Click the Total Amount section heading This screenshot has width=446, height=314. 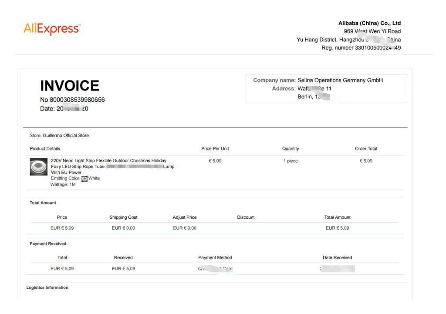pyautogui.click(x=43, y=203)
